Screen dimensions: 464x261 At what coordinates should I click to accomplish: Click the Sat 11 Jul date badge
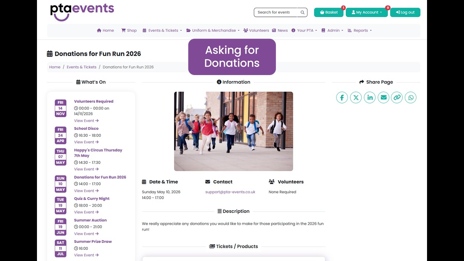(60, 248)
